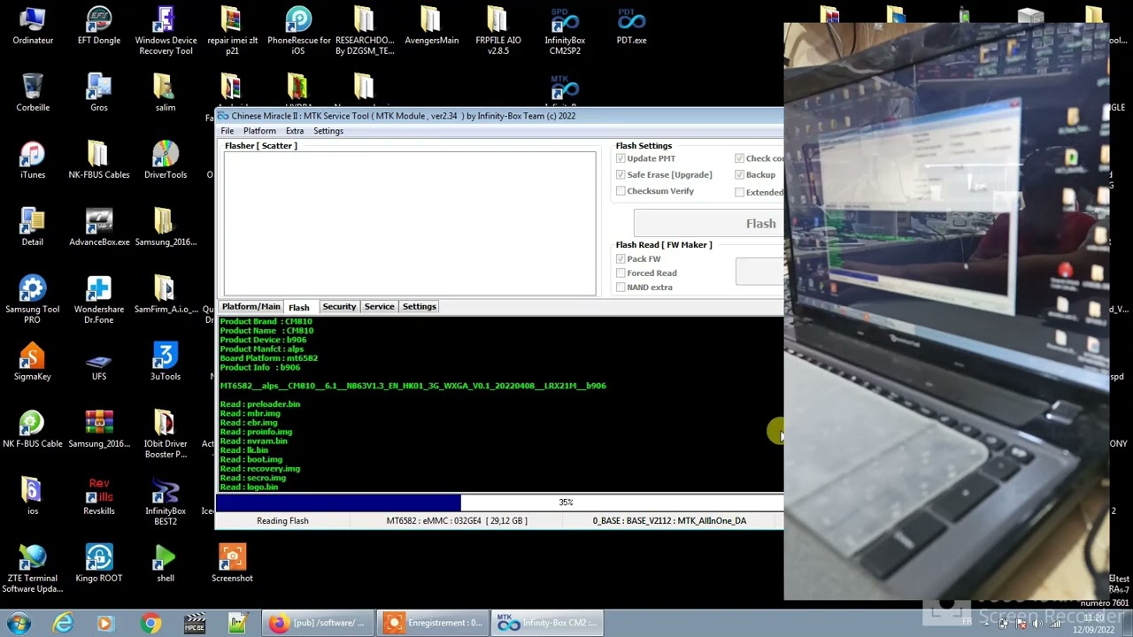Open the Screenshot desktop shortcut

pyautogui.click(x=232, y=564)
